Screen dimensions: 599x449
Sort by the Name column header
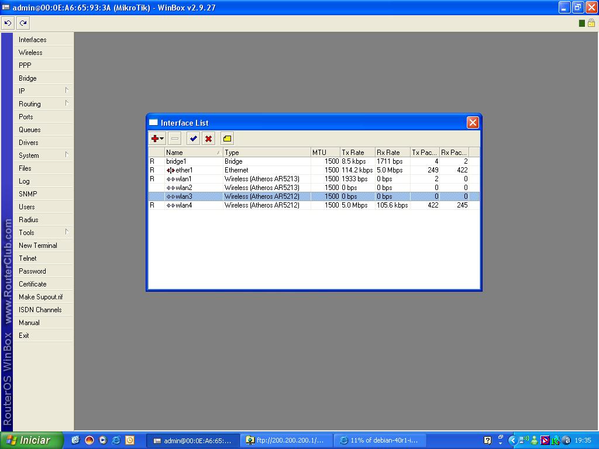tap(194, 153)
